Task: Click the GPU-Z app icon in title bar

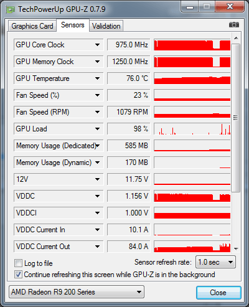Action: click(11, 9)
